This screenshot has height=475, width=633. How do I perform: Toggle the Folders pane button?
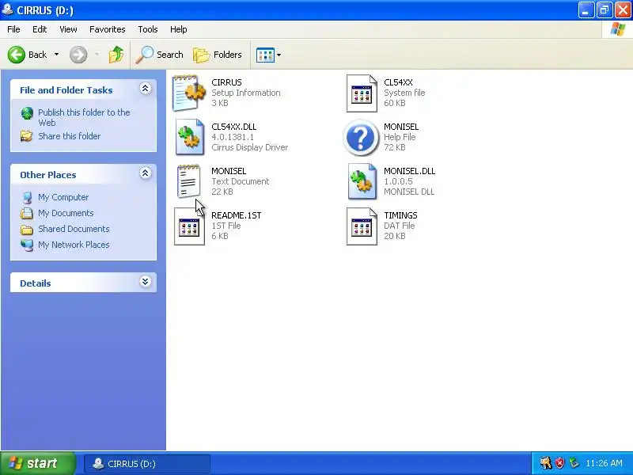pos(218,55)
